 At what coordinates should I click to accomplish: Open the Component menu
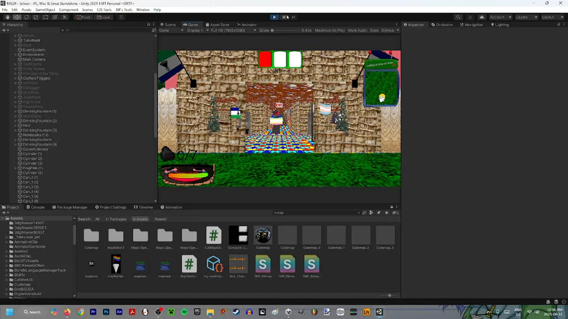point(68,9)
